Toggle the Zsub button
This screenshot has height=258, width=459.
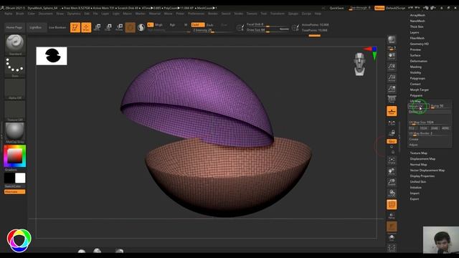[x=210, y=25]
